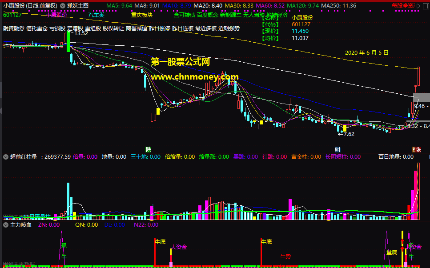This screenshot has height=268, width=430.
Task: Click the blue 财 event marker
Action: (x=338, y=150)
